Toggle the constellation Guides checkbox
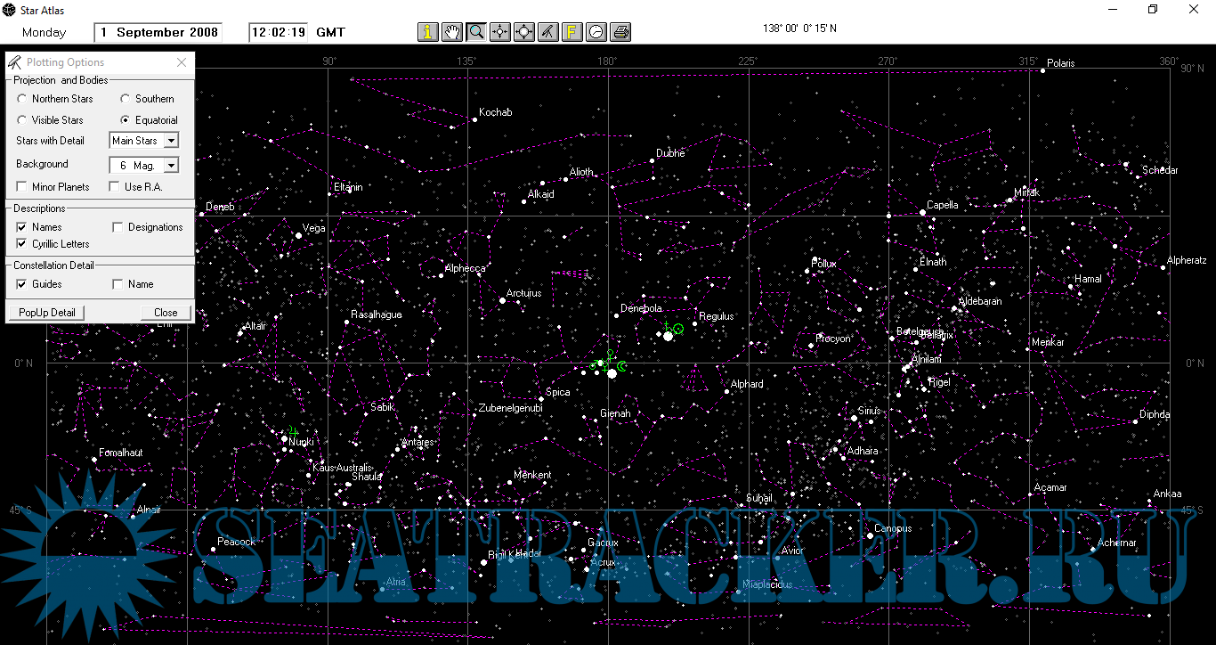The width and height of the screenshot is (1216, 645). pos(22,284)
